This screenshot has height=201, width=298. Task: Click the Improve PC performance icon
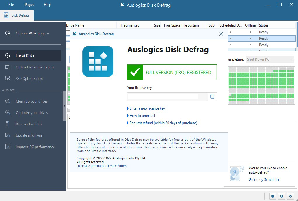8,147
